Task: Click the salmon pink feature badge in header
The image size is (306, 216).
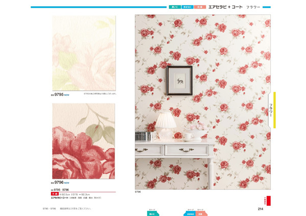Action: click(200, 7)
